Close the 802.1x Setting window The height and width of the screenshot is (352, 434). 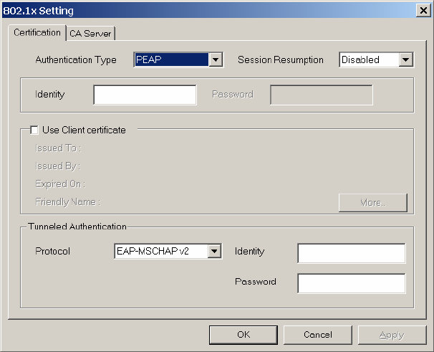423,11
